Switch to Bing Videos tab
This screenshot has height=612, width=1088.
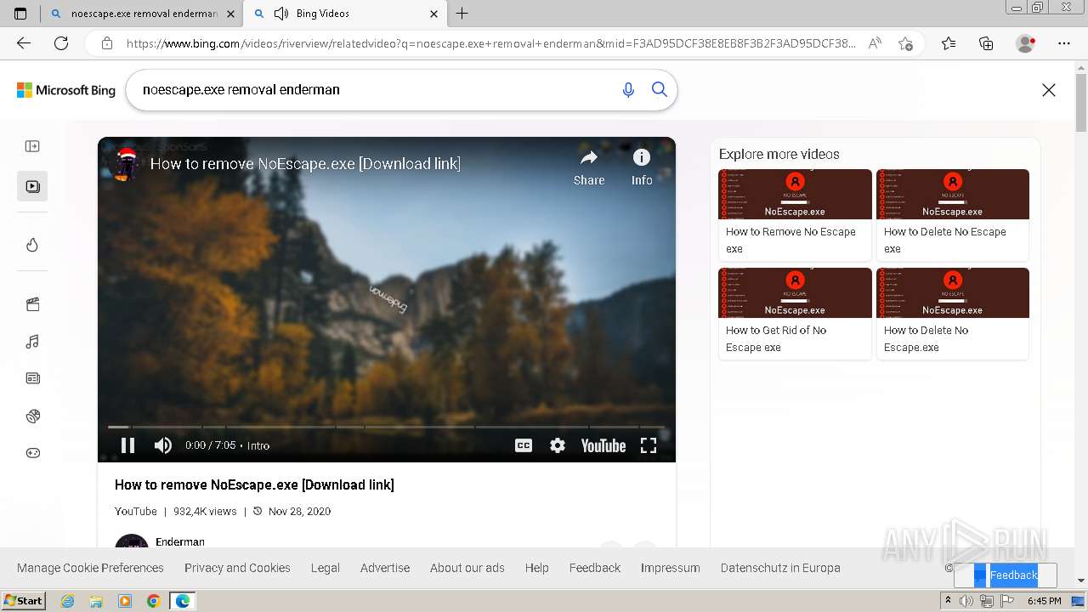[343, 14]
